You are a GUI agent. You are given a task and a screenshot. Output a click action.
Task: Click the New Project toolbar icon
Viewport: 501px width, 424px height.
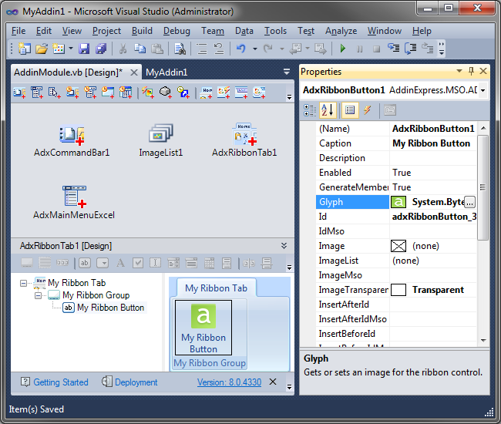tap(25, 49)
